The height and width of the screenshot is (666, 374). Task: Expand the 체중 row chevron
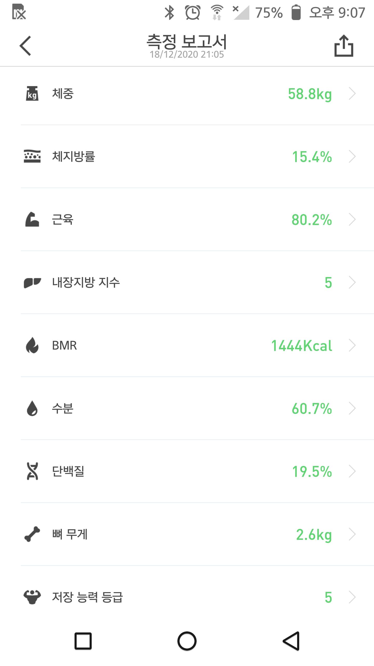pyautogui.click(x=352, y=94)
